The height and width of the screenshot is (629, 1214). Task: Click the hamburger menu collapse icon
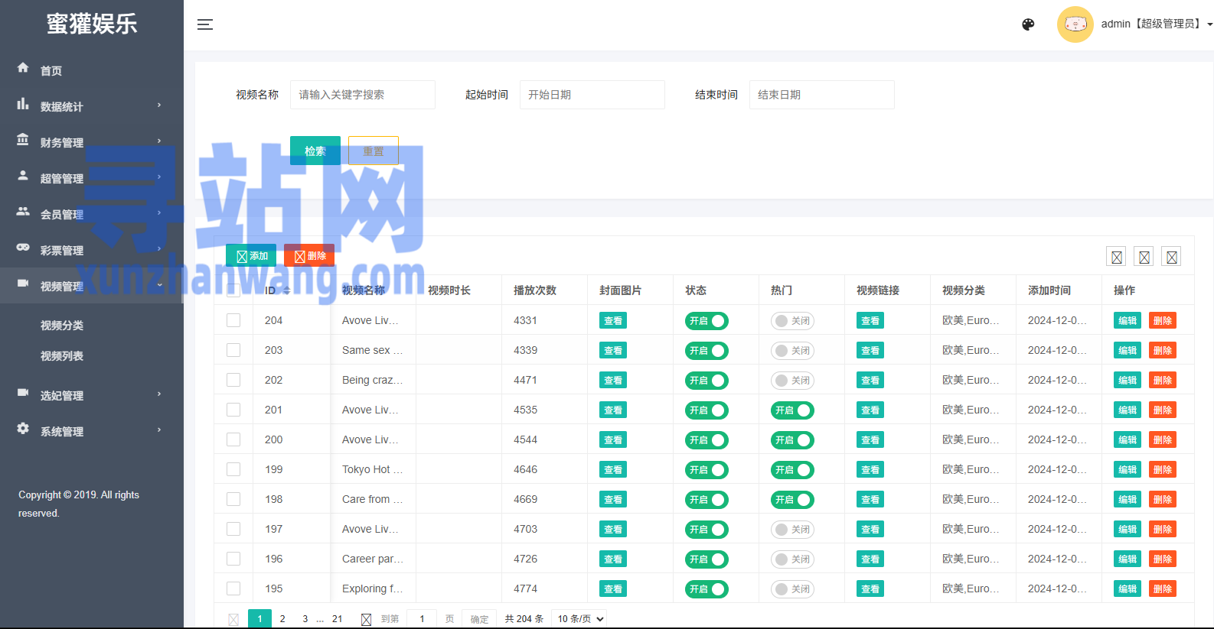pos(204,24)
